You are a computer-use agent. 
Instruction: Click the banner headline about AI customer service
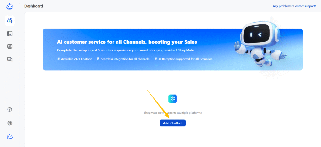coord(127,42)
